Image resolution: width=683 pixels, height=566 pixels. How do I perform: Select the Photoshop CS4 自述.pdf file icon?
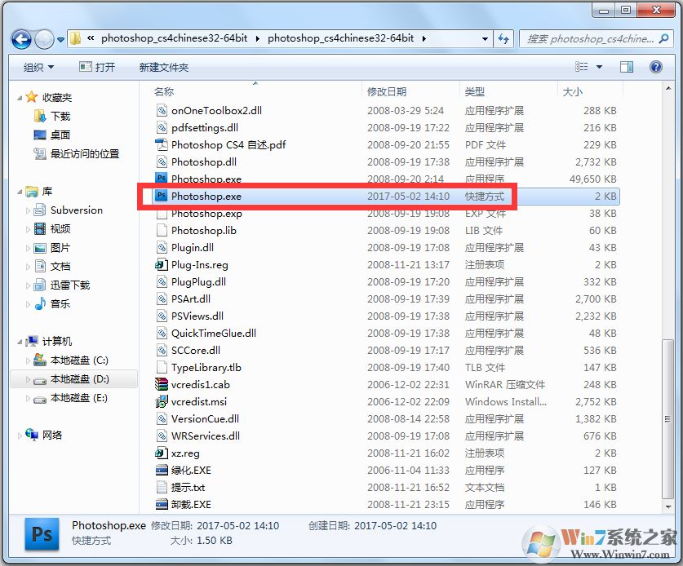160,144
